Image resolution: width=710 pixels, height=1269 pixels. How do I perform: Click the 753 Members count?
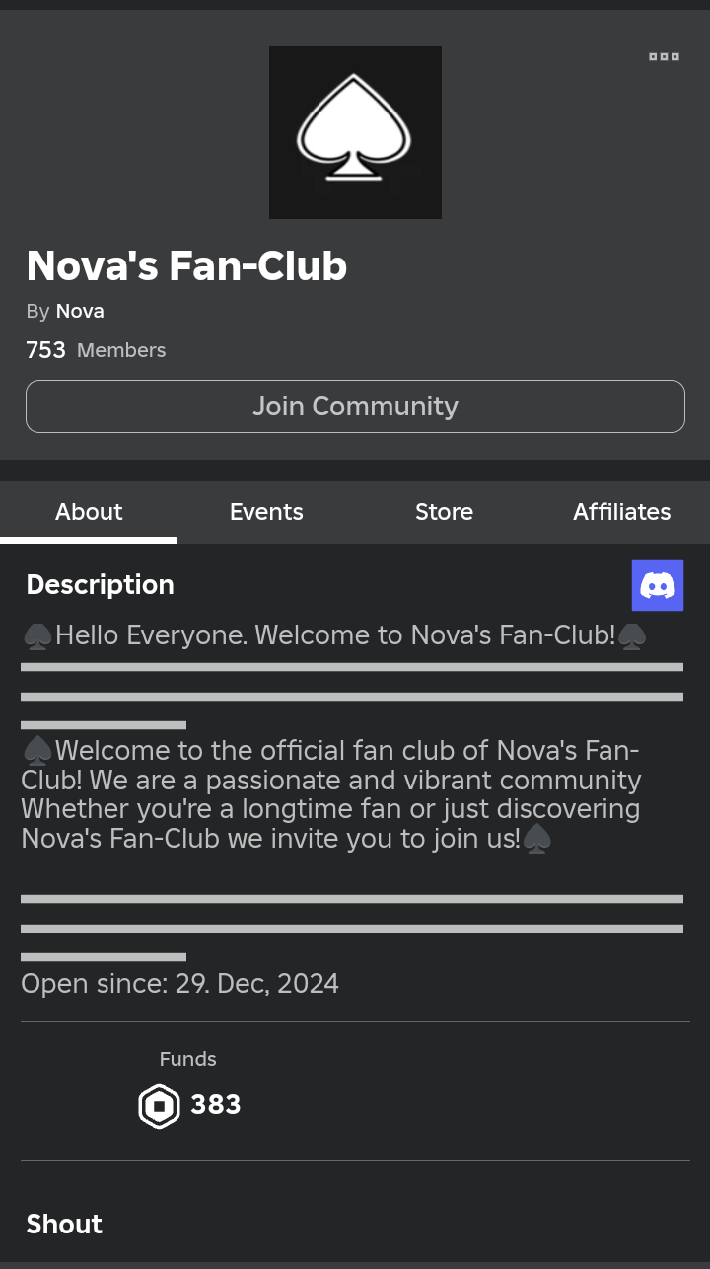[x=96, y=350]
